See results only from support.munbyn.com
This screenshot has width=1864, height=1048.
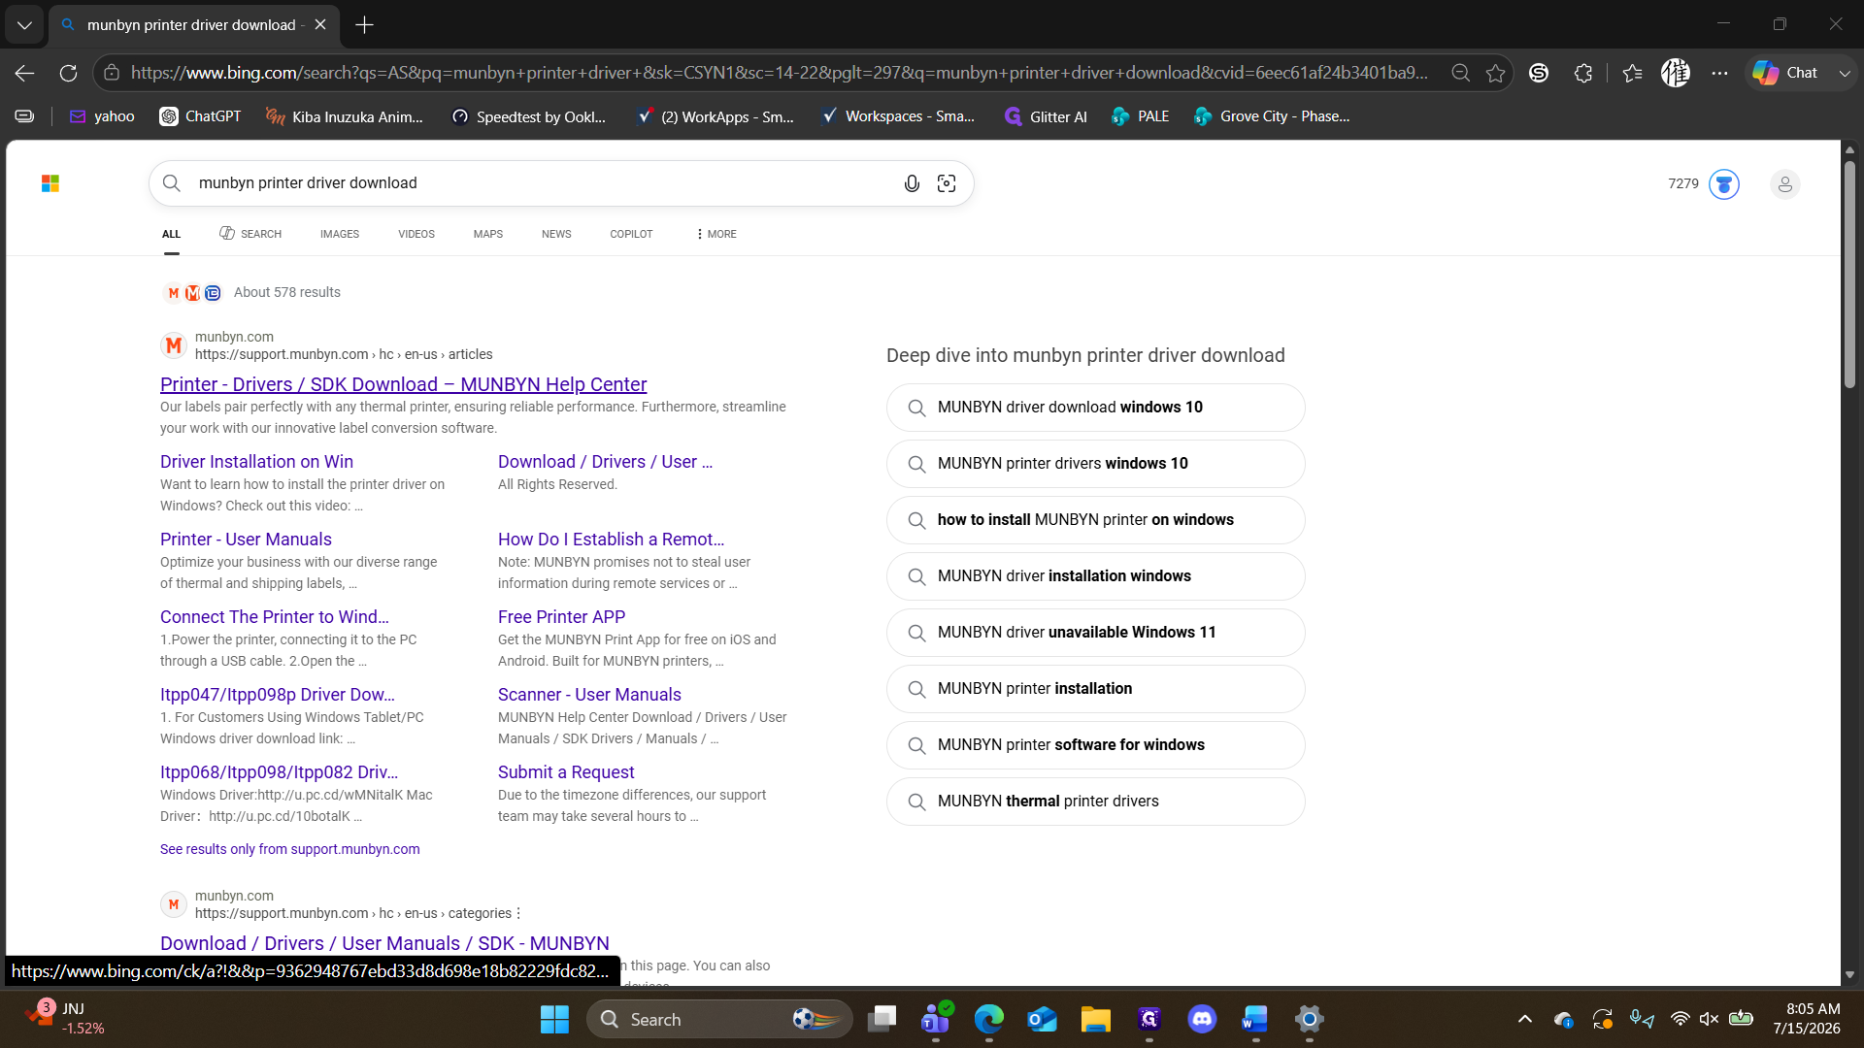[289, 849]
